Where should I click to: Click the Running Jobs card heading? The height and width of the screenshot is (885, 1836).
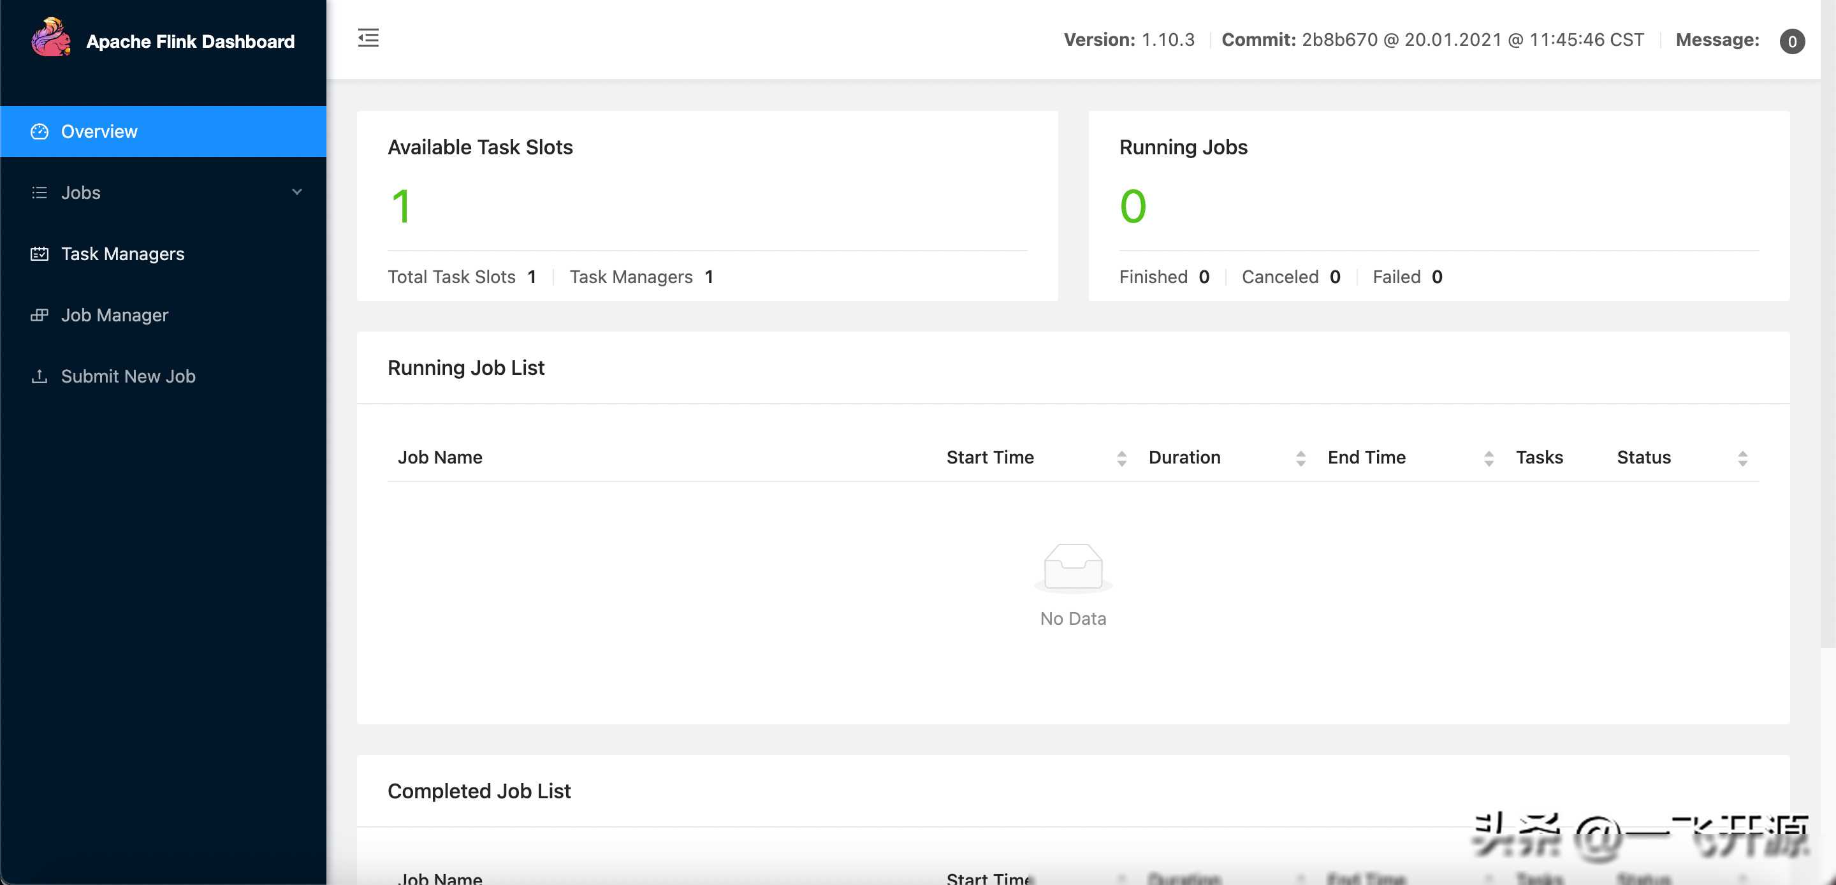pos(1183,148)
